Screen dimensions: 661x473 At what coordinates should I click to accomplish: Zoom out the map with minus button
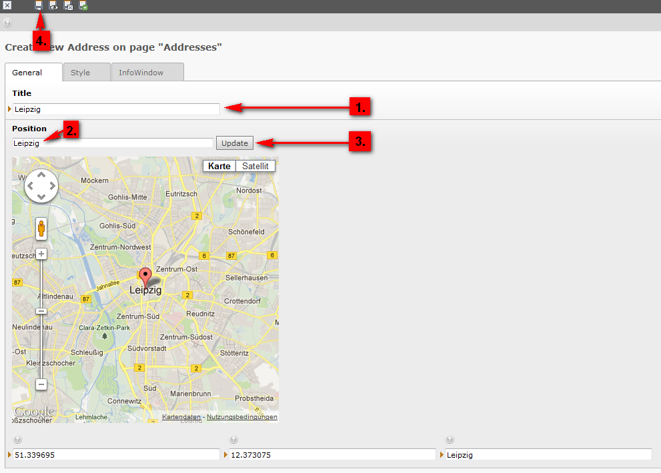[x=41, y=384]
